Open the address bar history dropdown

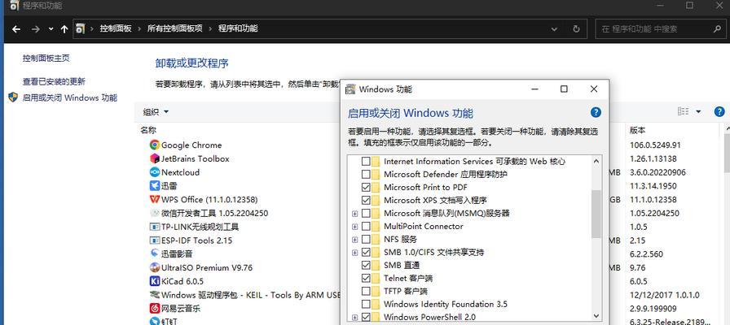click(x=555, y=28)
